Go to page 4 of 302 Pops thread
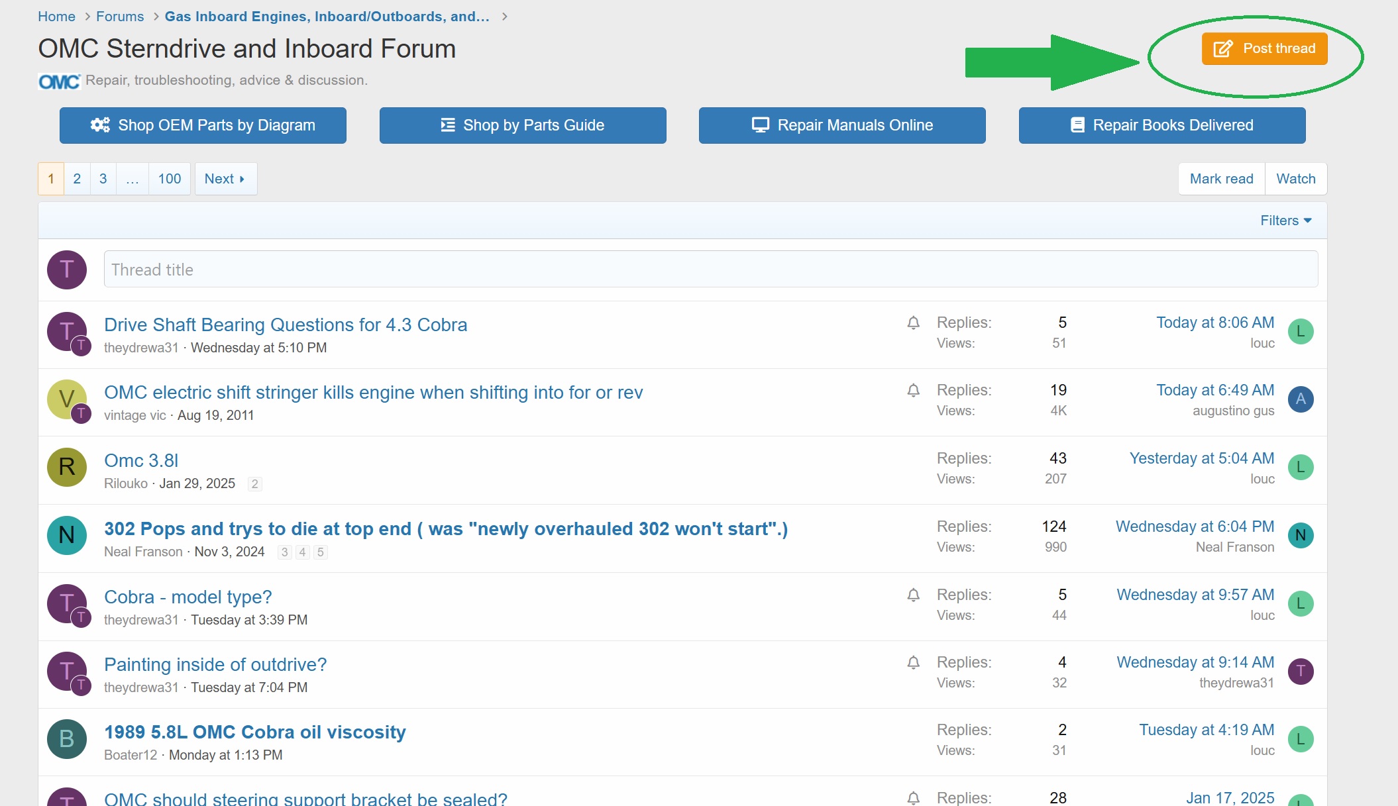 pos(302,552)
